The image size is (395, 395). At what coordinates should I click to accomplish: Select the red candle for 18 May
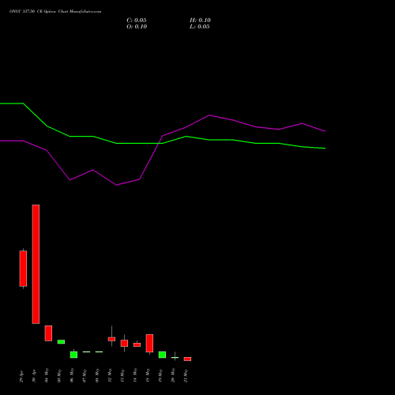149,344
